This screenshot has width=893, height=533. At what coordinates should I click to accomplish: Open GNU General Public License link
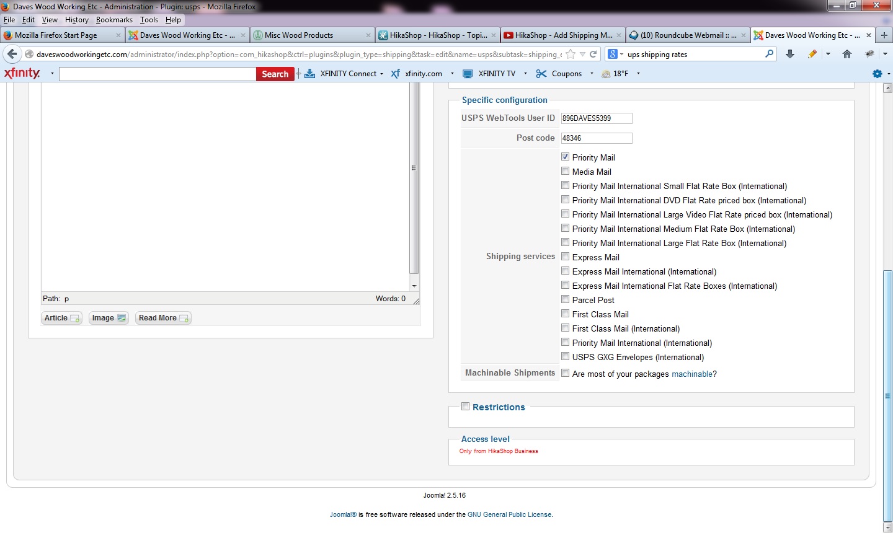[x=509, y=514]
